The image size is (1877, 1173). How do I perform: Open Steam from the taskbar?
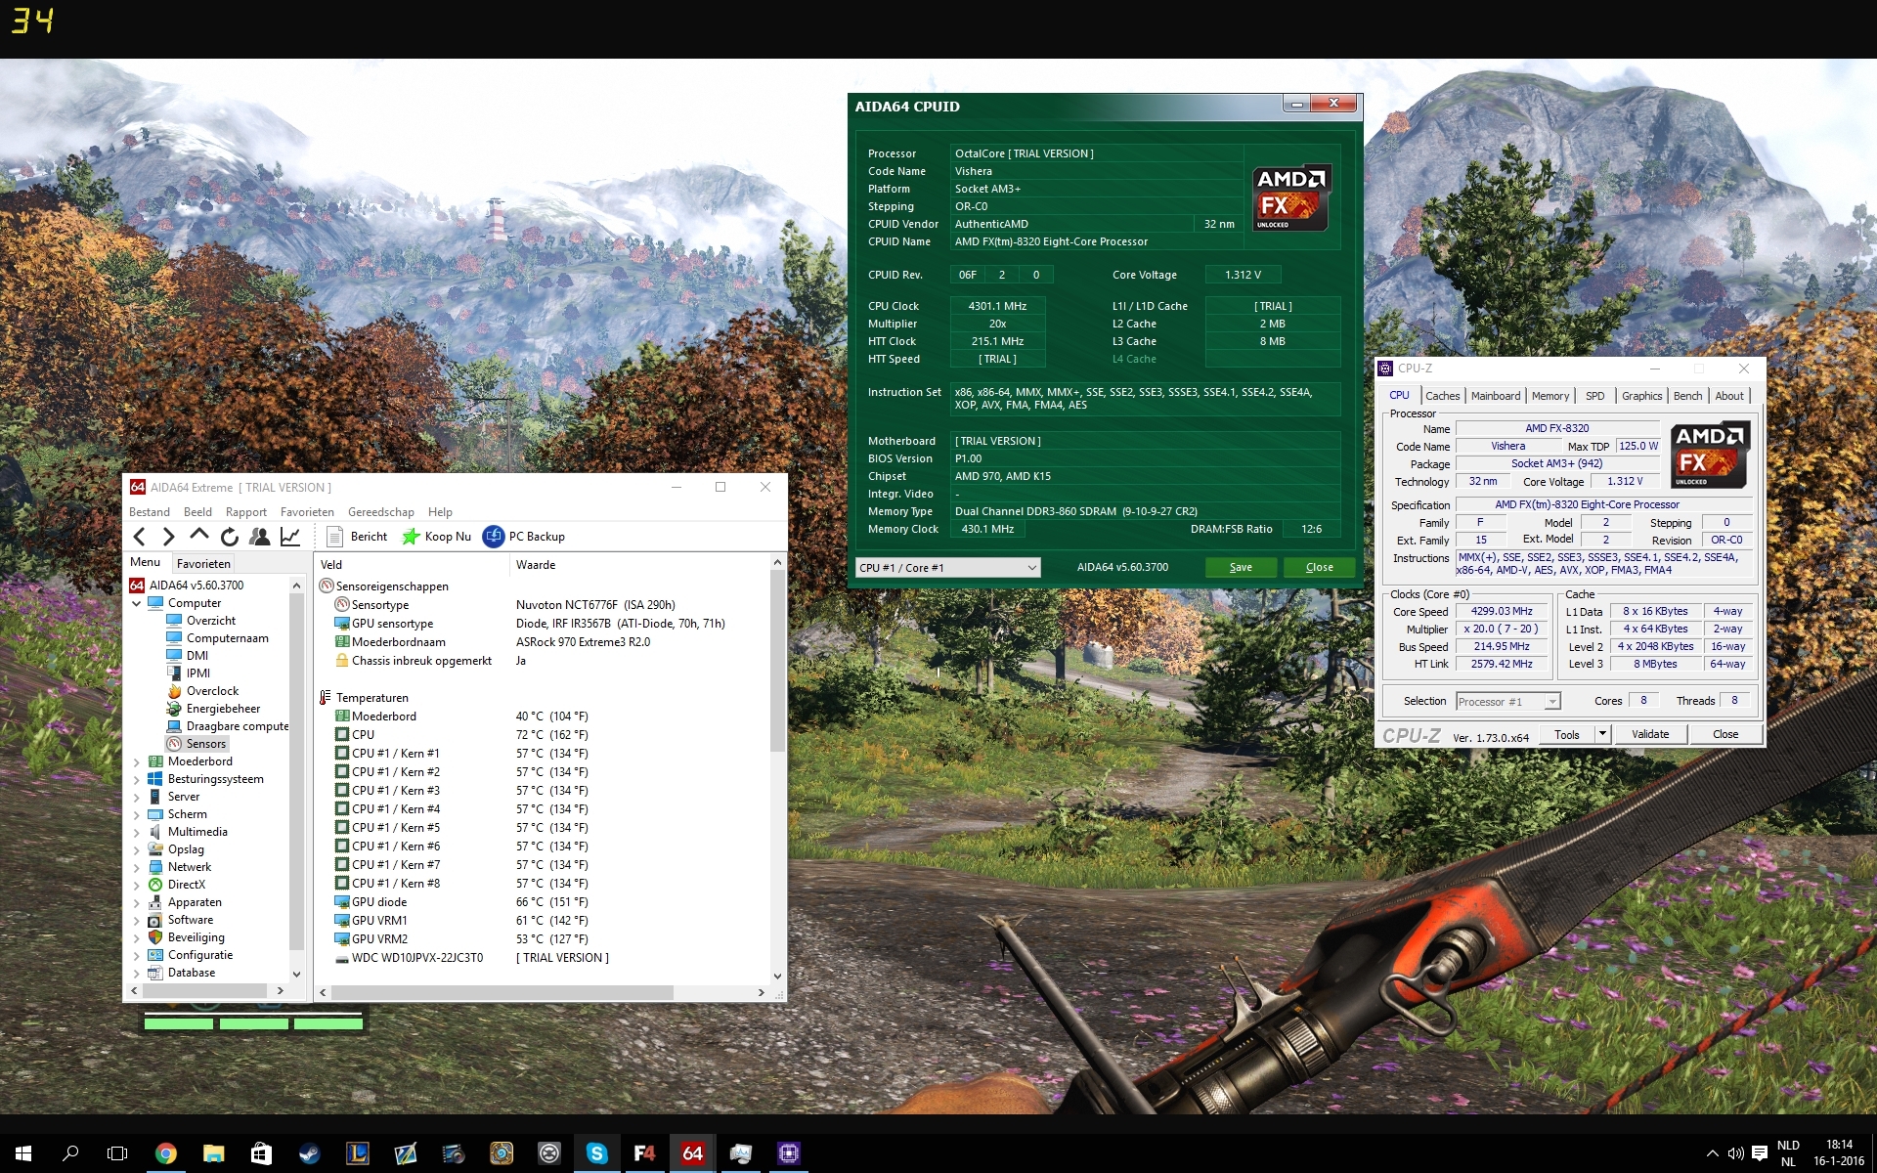click(309, 1153)
